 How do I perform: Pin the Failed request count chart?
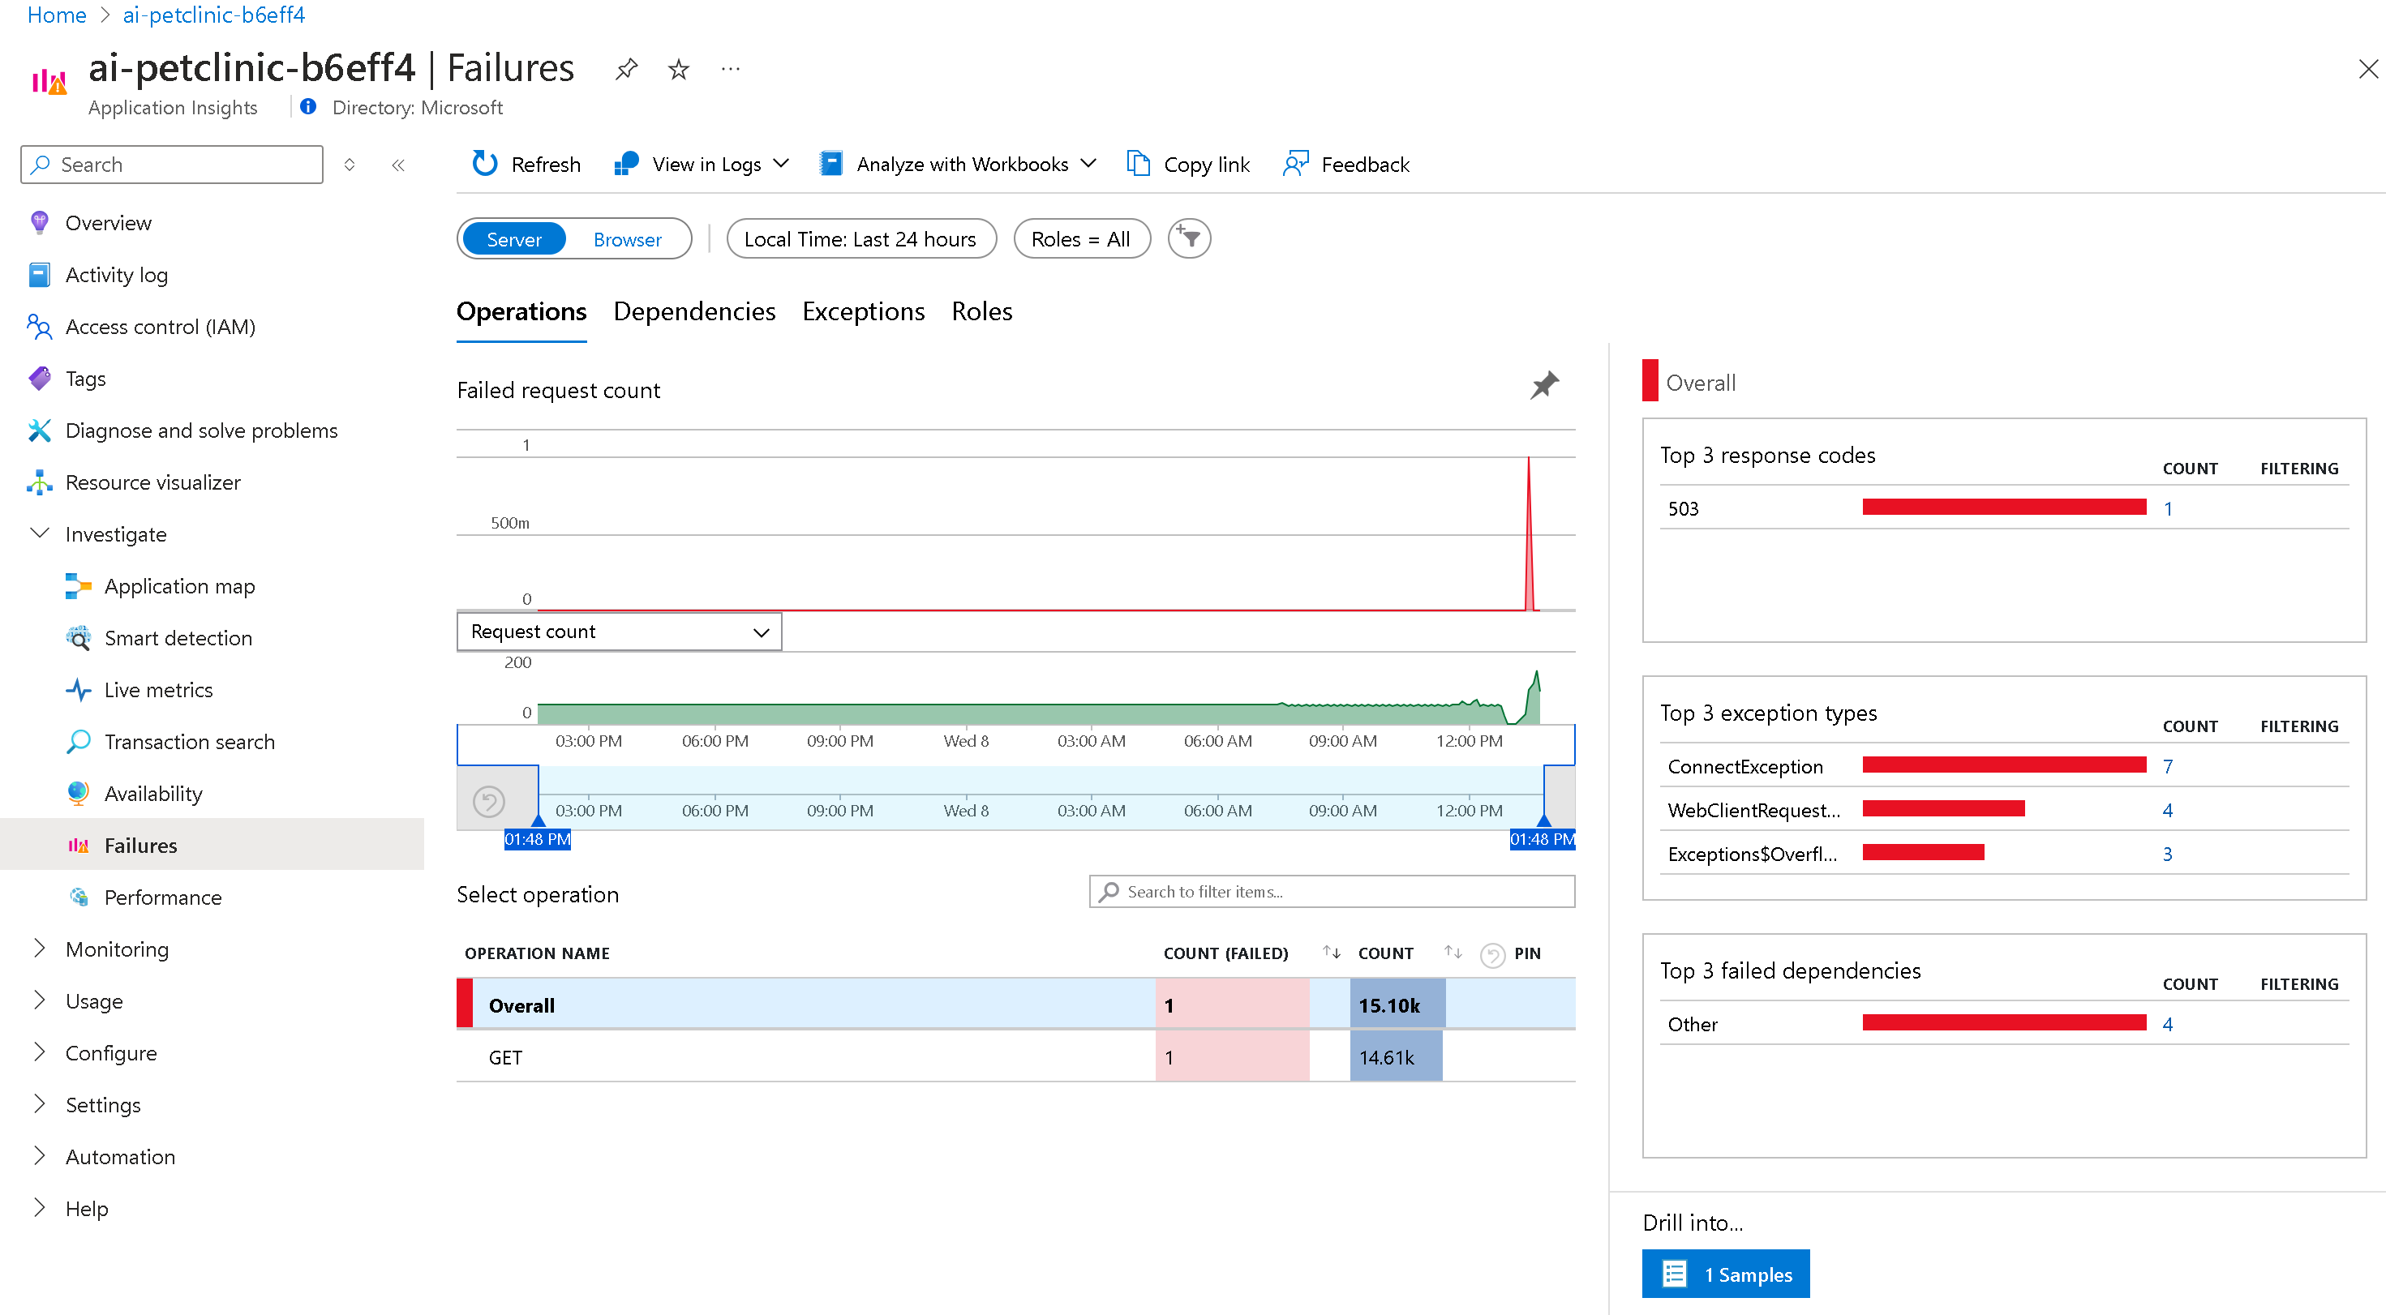[x=1544, y=385]
